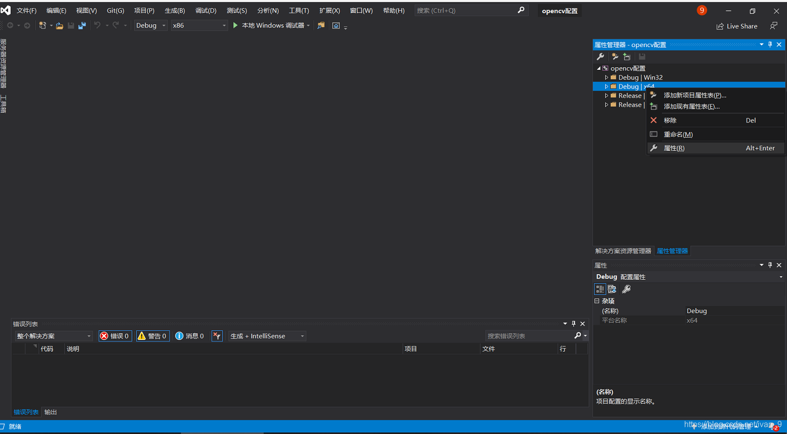Switch the Properties panel to alphabetical sort
Screen dimensions: 787x434
click(612, 289)
